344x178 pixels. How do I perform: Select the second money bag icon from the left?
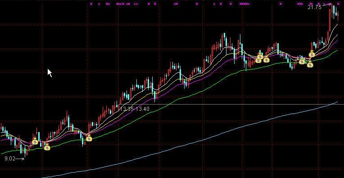click(x=47, y=147)
